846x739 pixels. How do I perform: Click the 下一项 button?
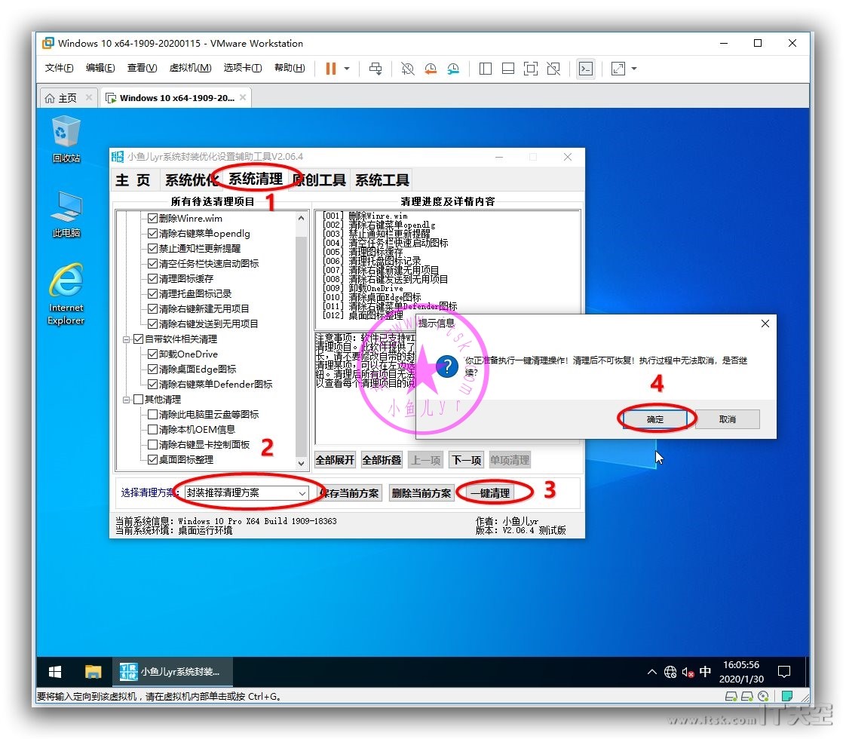coord(466,460)
